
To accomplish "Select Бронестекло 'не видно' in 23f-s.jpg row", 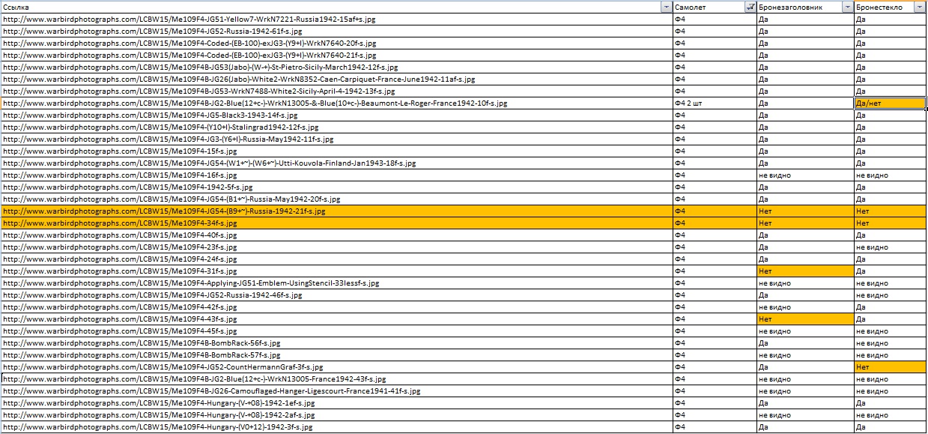I will (x=891, y=247).
